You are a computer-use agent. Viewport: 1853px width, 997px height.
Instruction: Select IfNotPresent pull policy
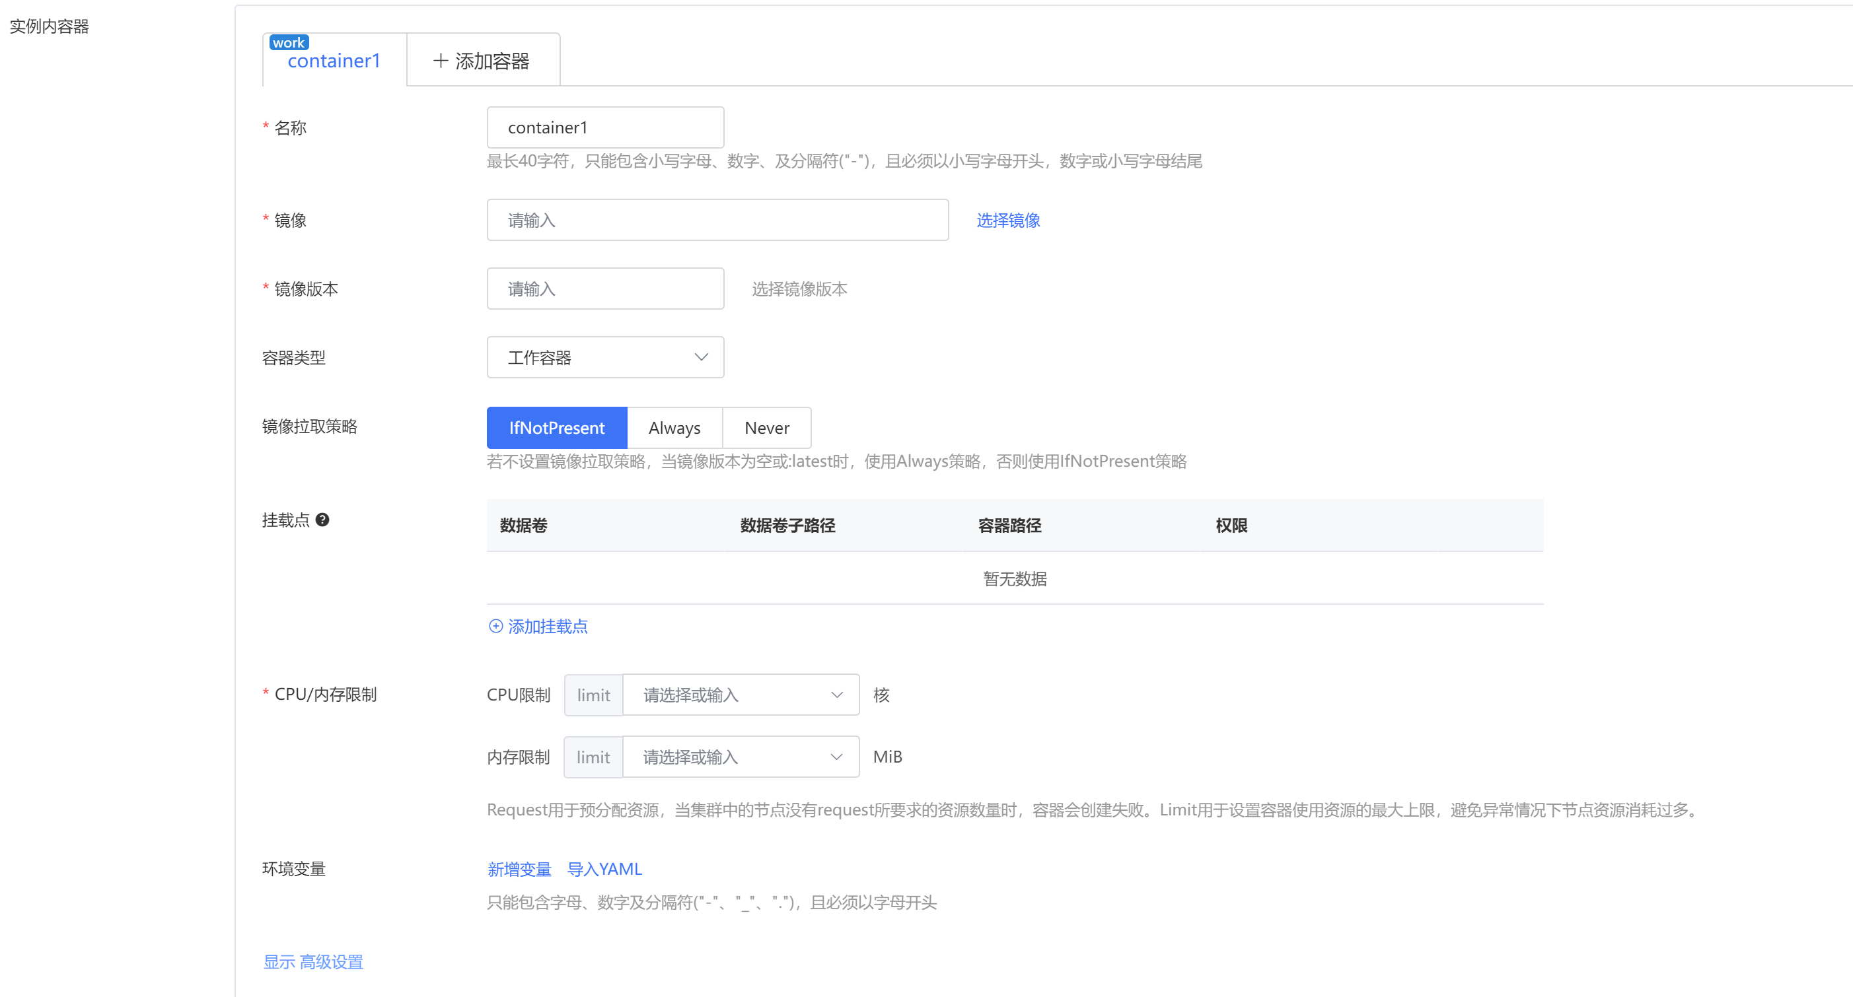(x=557, y=428)
